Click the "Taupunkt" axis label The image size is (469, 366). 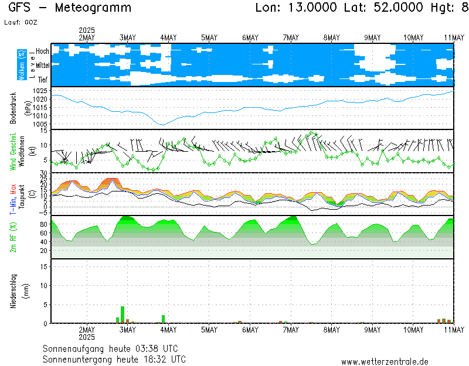(22, 197)
